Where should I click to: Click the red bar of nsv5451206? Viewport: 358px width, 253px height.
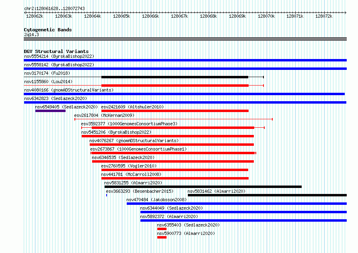[168, 136]
